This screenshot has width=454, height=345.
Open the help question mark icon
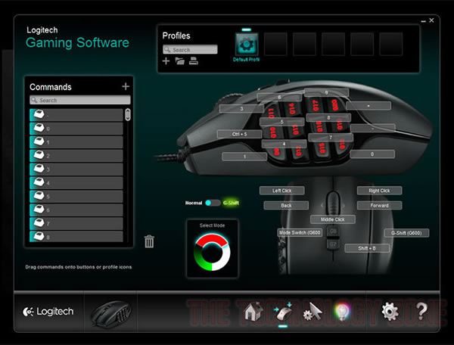point(422,312)
